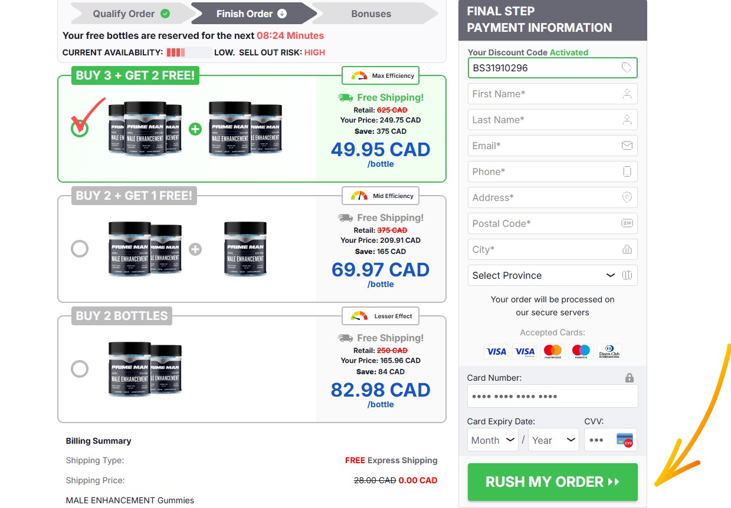The width and height of the screenshot is (731, 508).
Task: Click the MALE ENHANCEMENT Gummies line
Action: pyautogui.click(x=130, y=500)
